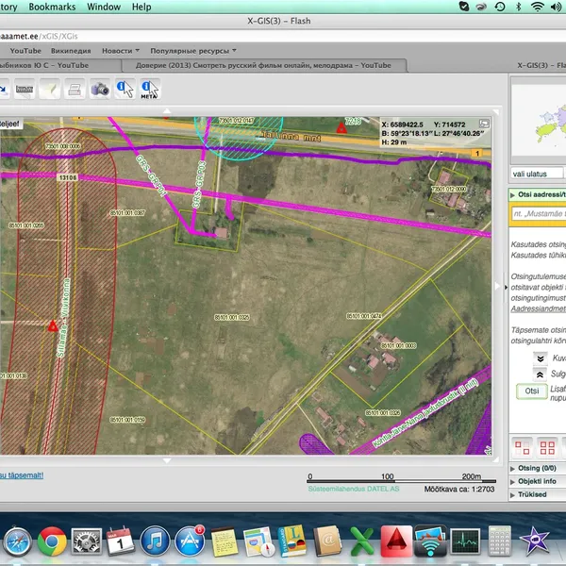566x566 pixels.
Task: Open the Wi-Fi photo transfer app in Dock
Action: click(x=430, y=541)
